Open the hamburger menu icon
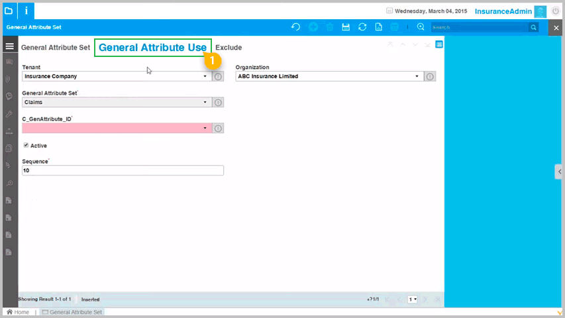The height and width of the screenshot is (318, 565). (10, 46)
